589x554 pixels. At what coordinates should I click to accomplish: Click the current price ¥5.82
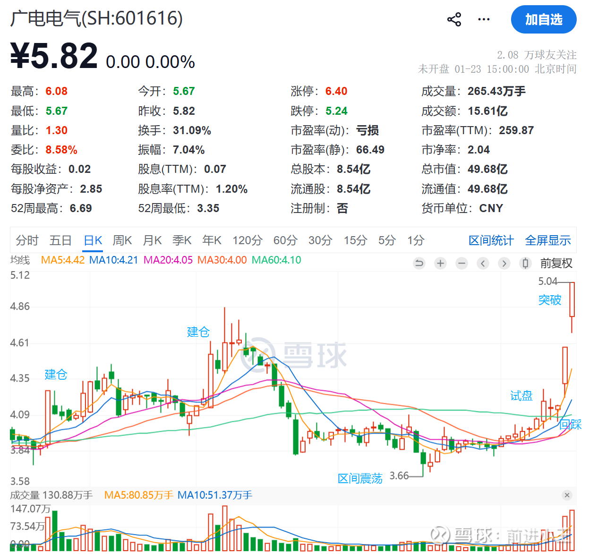pos(54,56)
